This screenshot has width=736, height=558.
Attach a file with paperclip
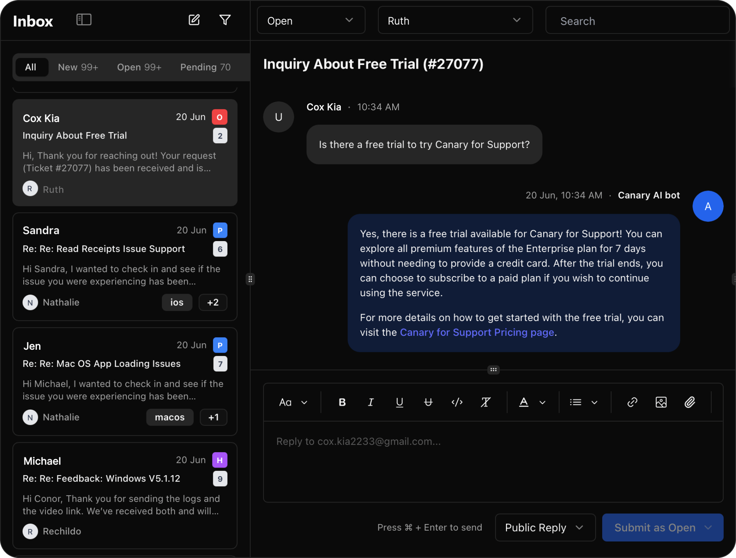click(x=690, y=402)
